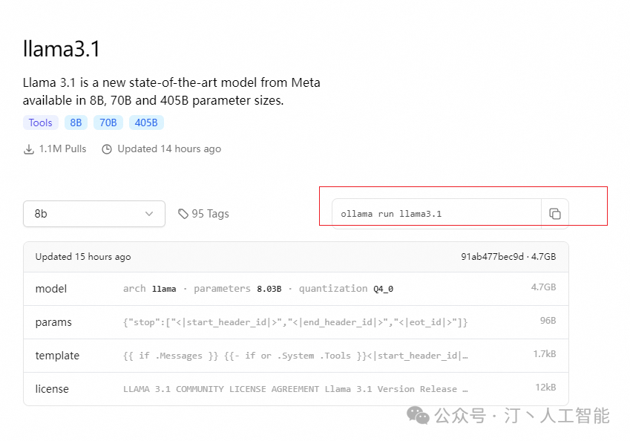Viewport: 630px width, 441px height.
Task: Click the clock icon beside Updated 14 hours ago
Action: [107, 149]
